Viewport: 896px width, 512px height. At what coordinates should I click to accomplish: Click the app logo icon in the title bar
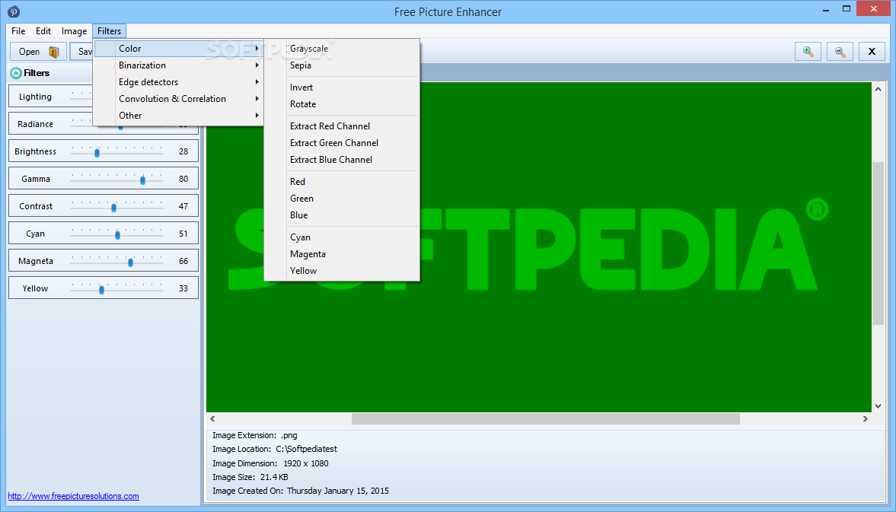14,11
